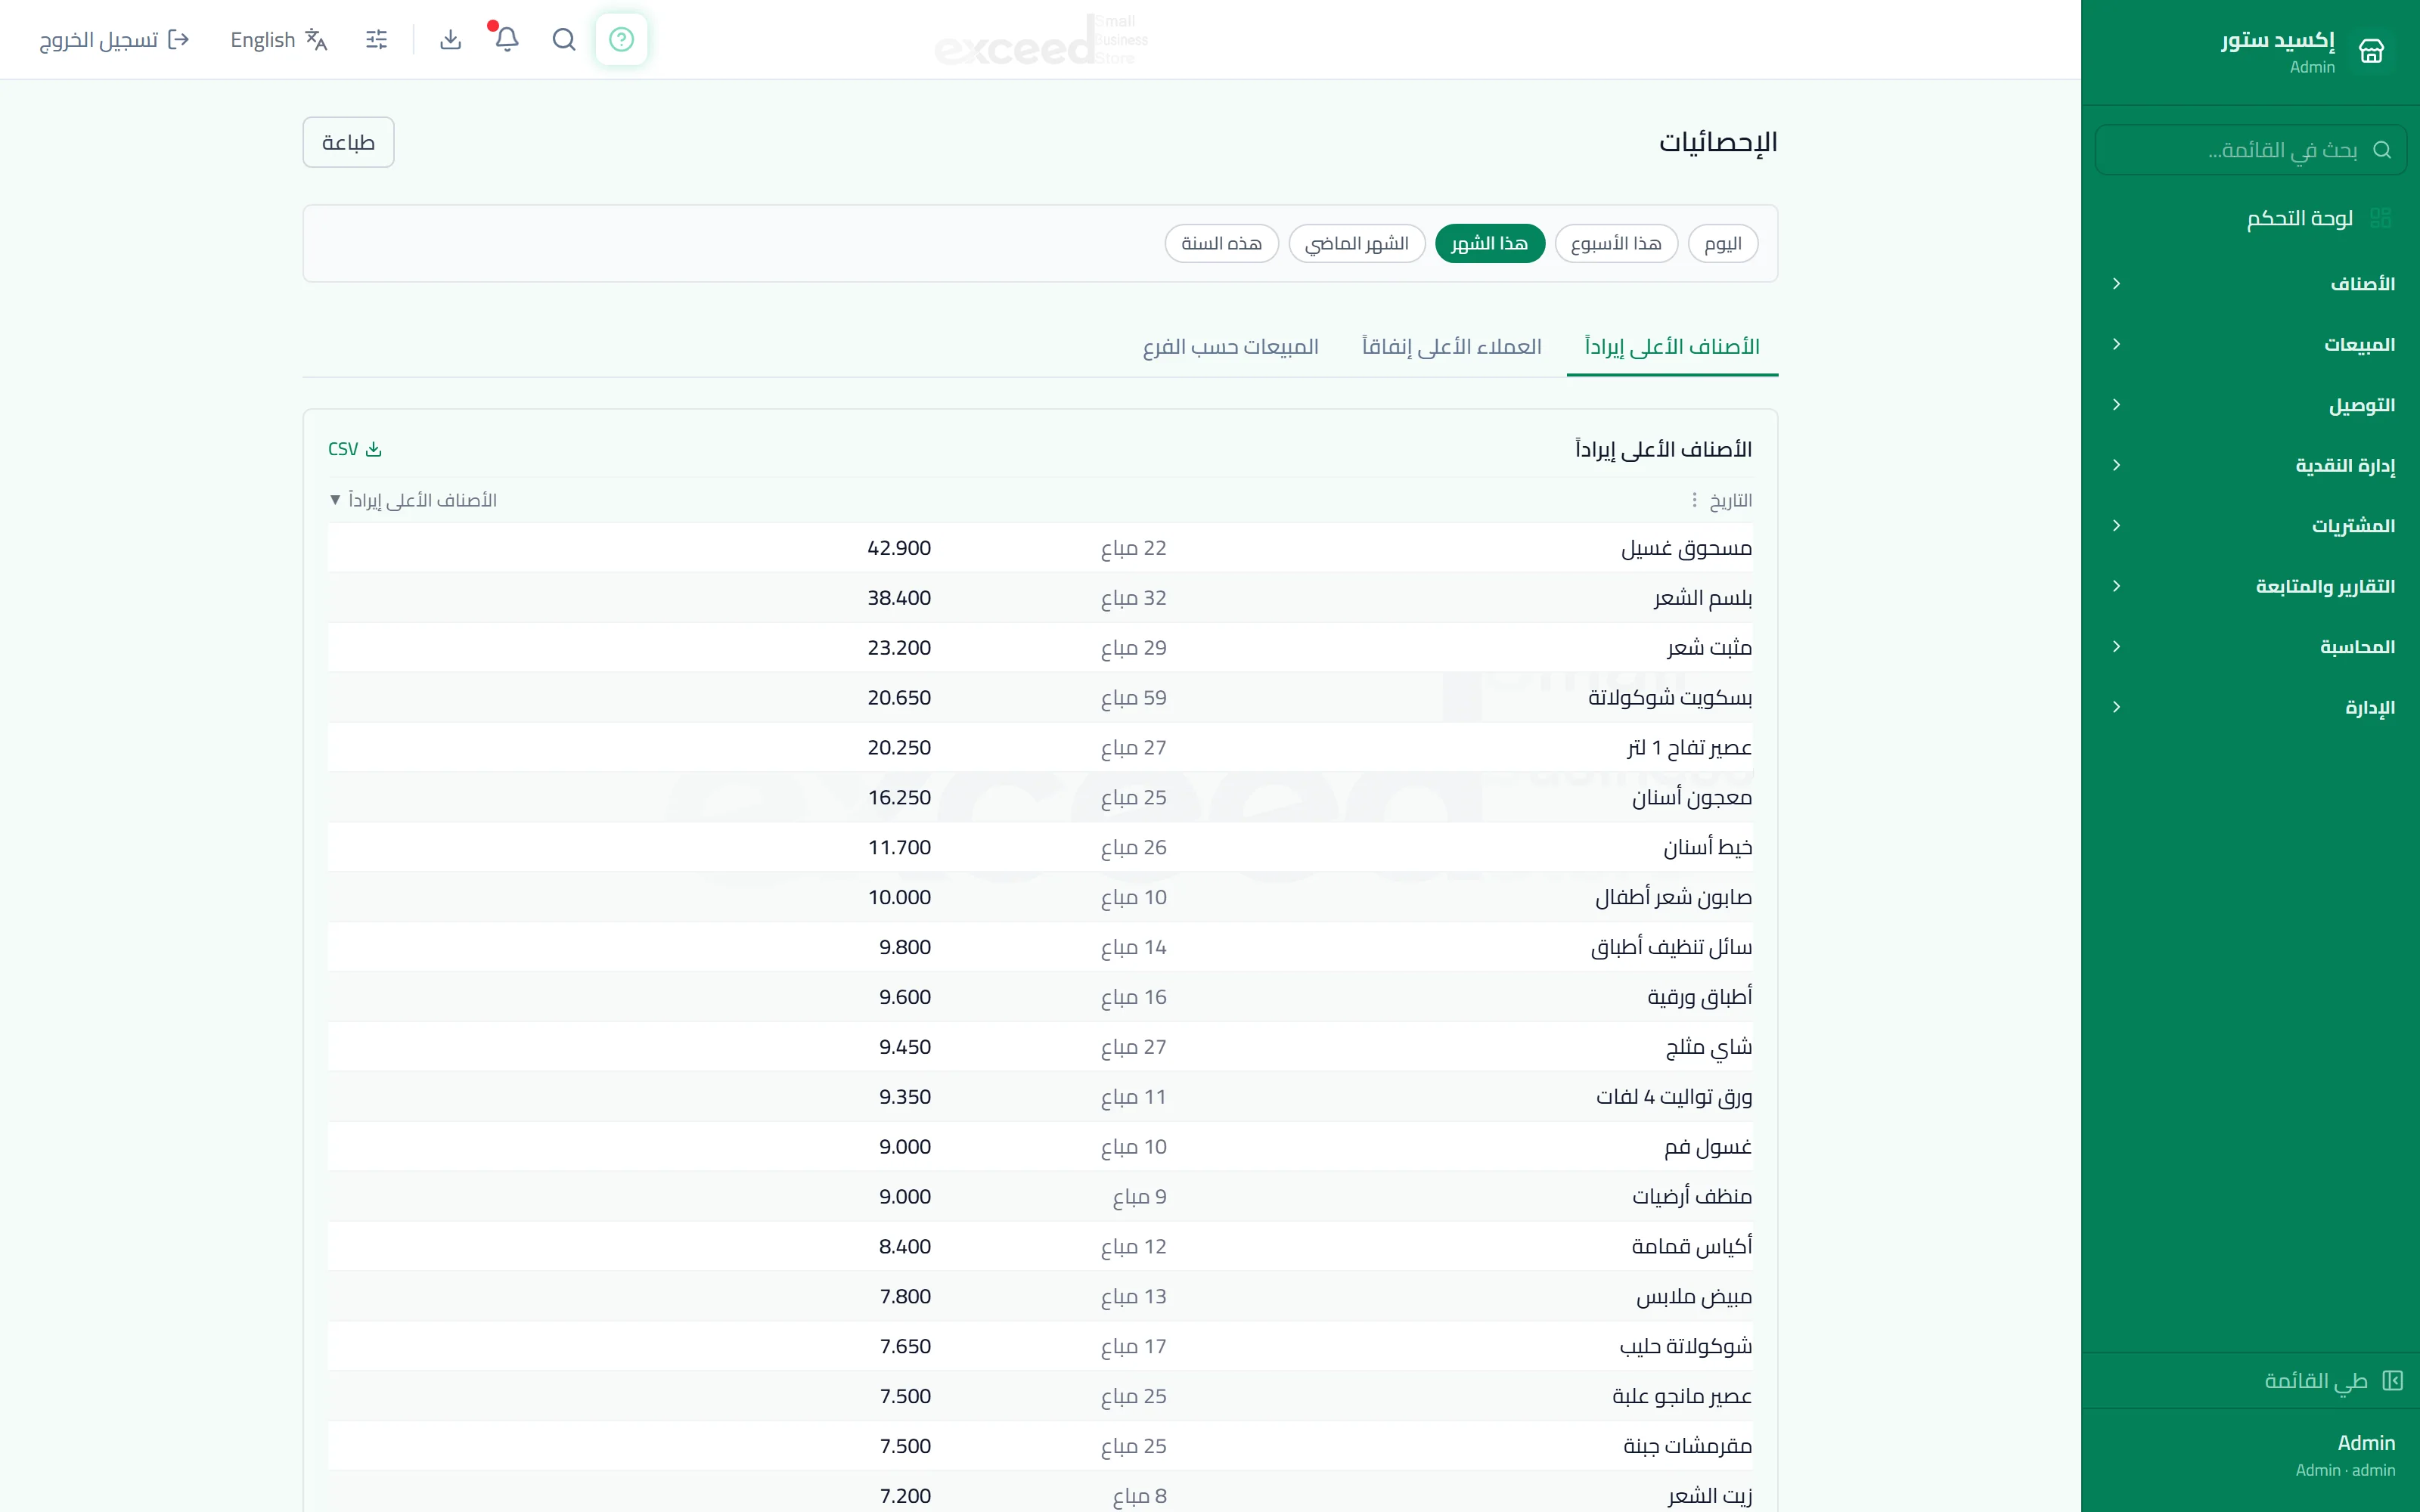This screenshot has height=1512, width=2420.
Task: Click the بسكويت شوكولاتة row name
Action: (x=1670, y=698)
